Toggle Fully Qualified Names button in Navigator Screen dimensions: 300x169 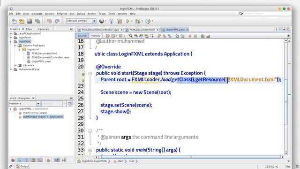tap(48, 160)
